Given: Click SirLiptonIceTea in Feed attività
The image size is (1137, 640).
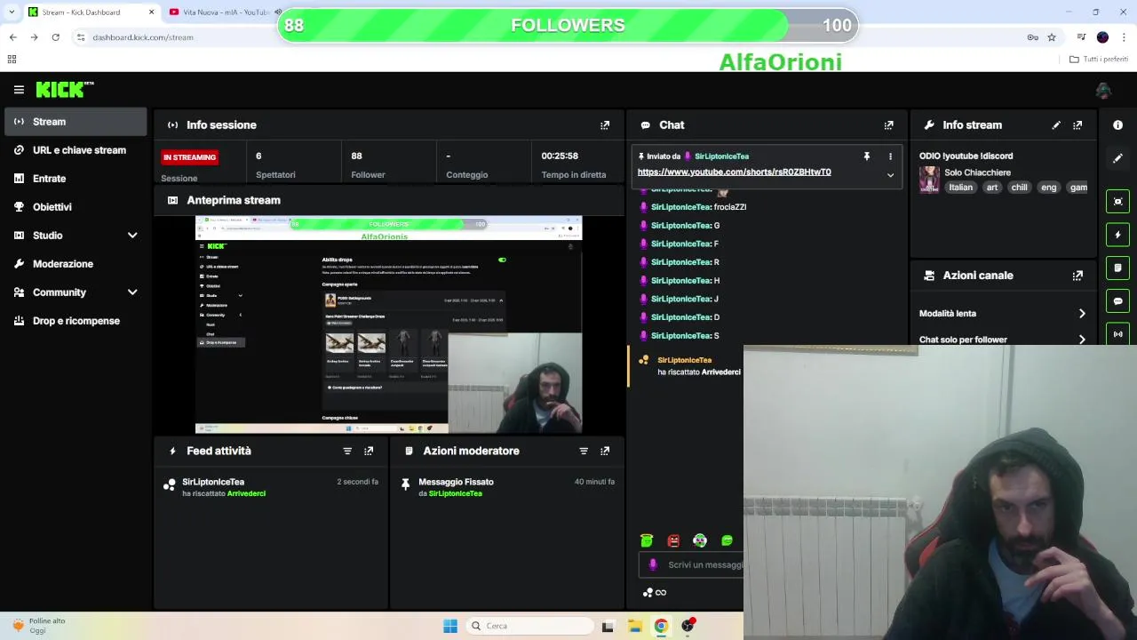Looking at the screenshot, I should pyautogui.click(x=213, y=482).
